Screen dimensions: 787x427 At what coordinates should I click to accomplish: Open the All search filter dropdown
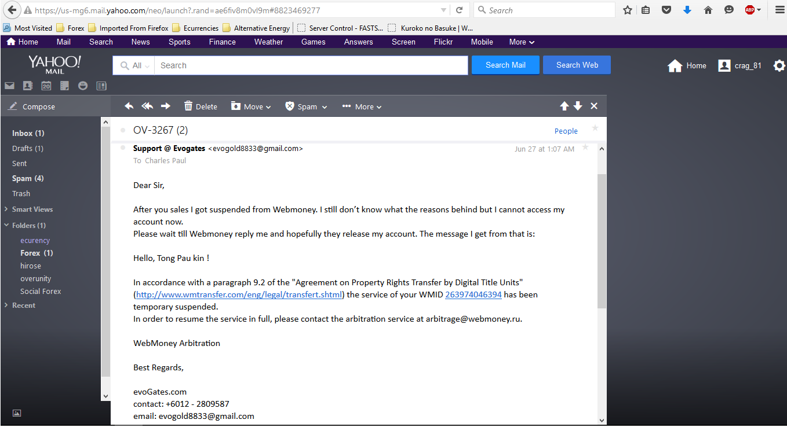(134, 65)
